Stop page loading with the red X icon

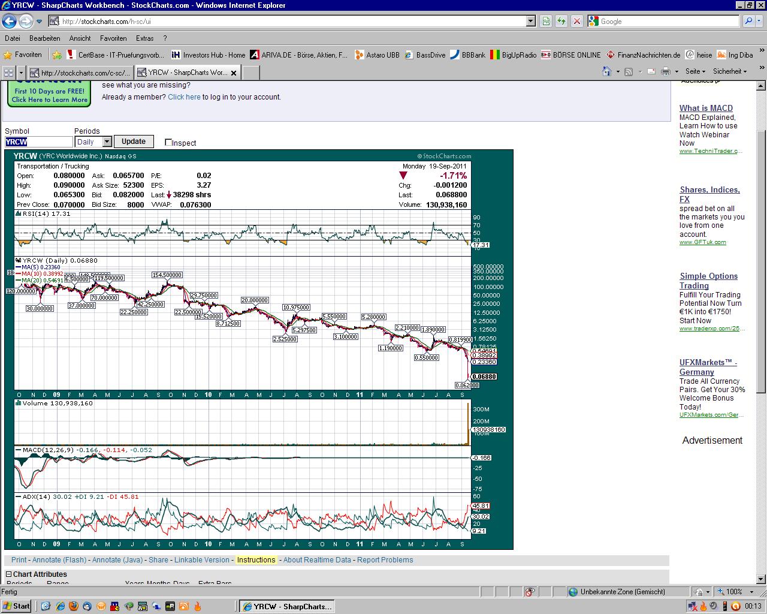pyautogui.click(x=576, y=21)
